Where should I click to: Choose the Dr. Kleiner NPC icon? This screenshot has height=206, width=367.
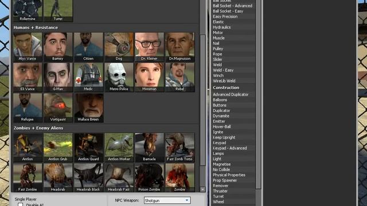(149, 47)
